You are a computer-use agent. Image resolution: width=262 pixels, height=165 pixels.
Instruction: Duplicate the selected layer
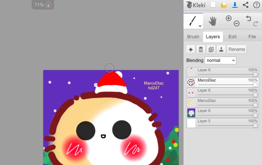click(x=211, y=49)
